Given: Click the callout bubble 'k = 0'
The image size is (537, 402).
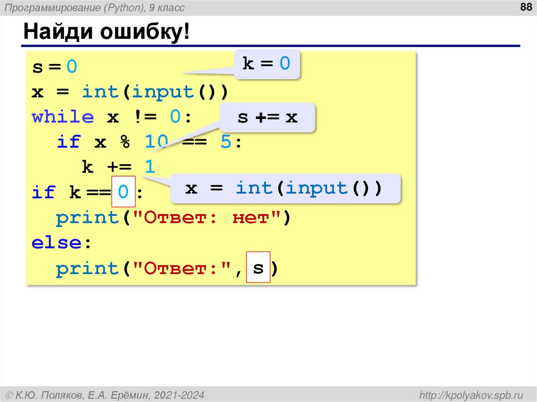Looking at the screenshot, I should [x=267, y=64].
